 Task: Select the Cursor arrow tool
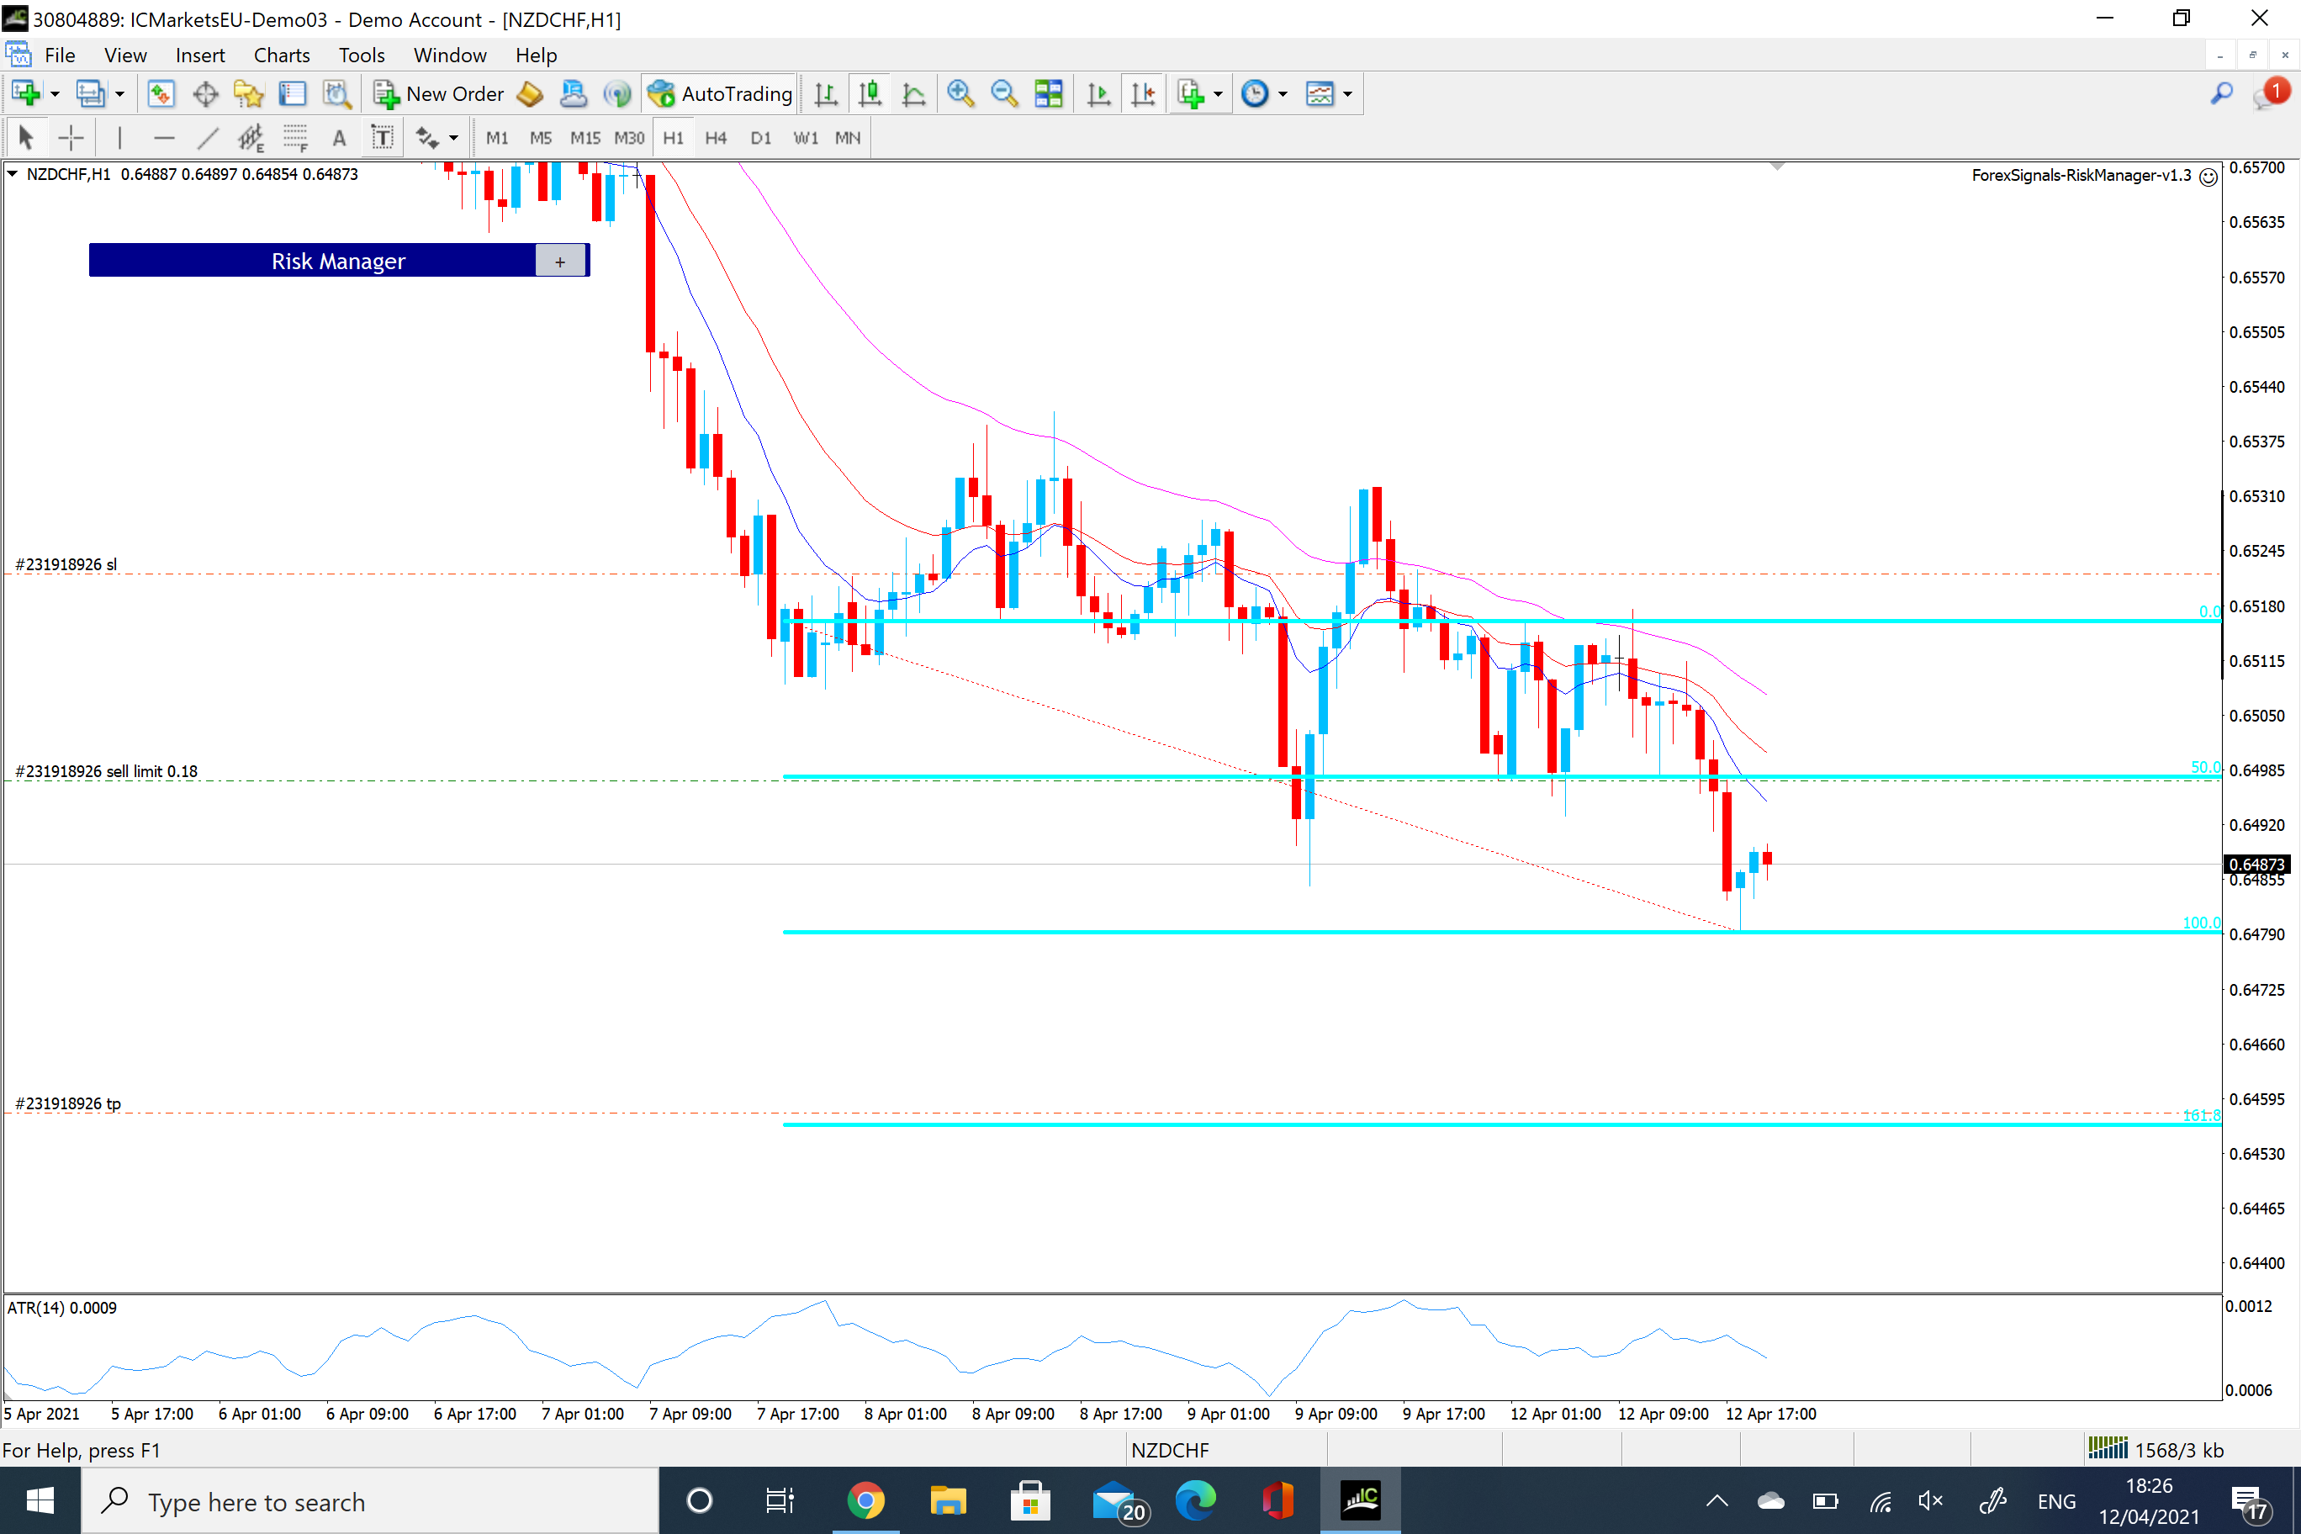pos(26,138)
